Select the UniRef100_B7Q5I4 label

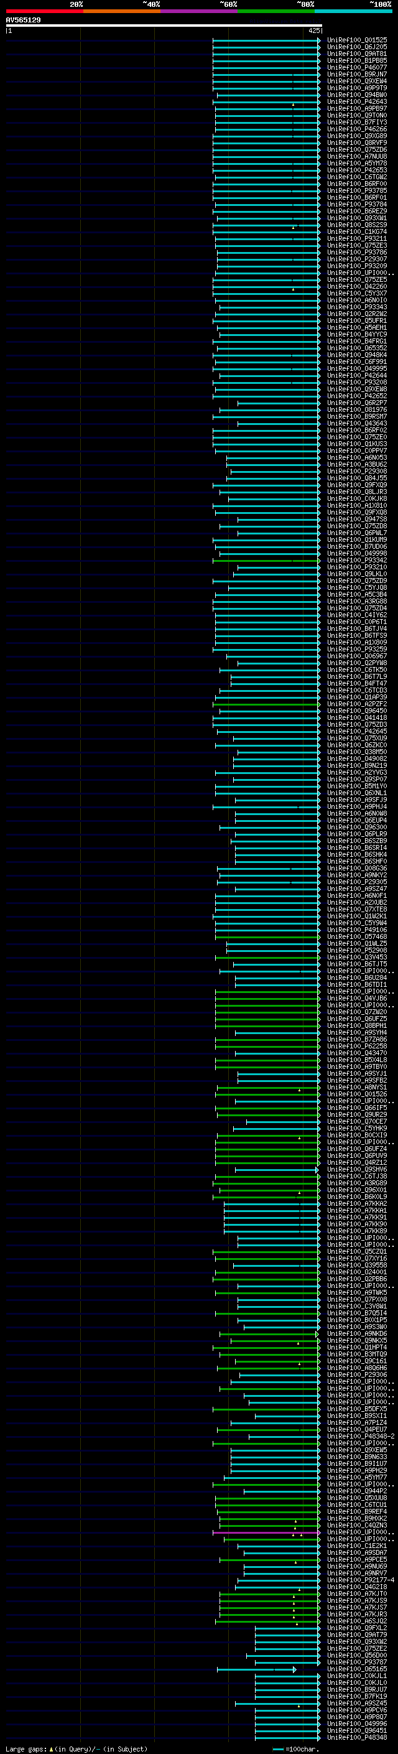point(357,1313)
